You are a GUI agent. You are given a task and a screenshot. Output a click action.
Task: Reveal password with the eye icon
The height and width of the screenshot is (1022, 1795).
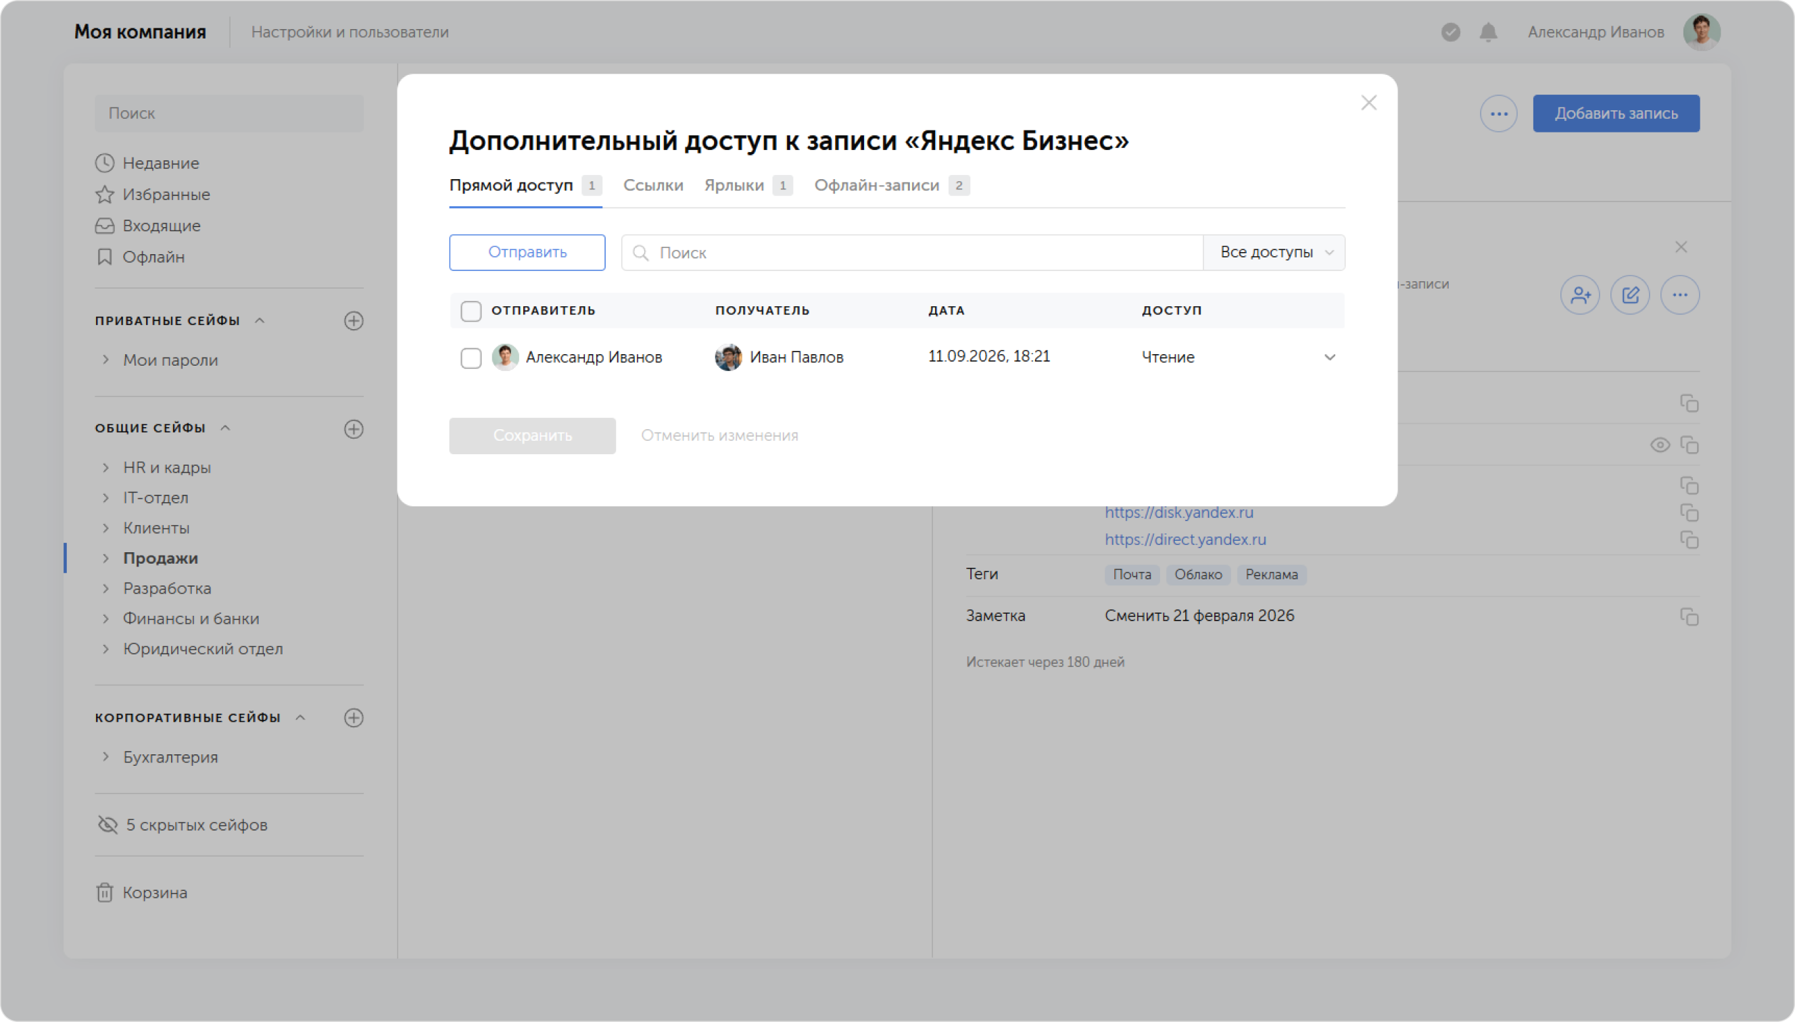[x=1660, y=445]
